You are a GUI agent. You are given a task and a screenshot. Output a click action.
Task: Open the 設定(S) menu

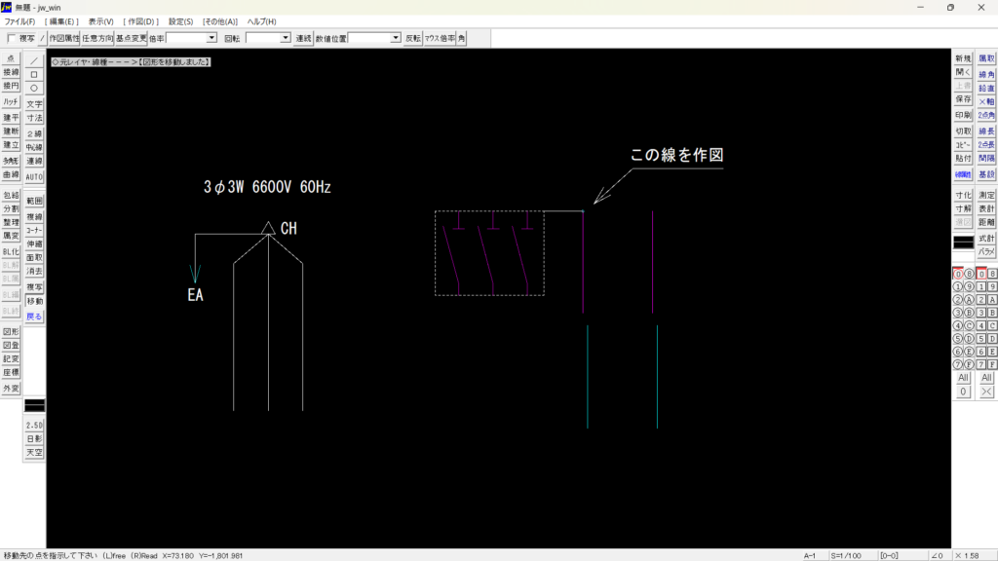[x=180, y=21]
